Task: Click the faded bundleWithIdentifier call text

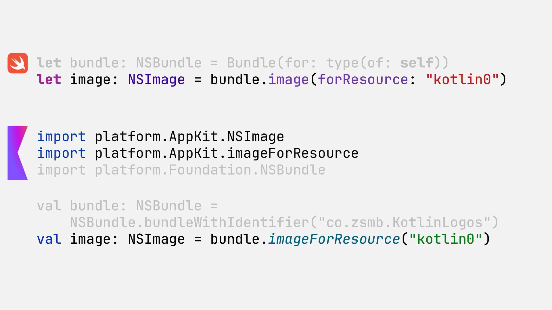Action: click(x=227, y=222)
